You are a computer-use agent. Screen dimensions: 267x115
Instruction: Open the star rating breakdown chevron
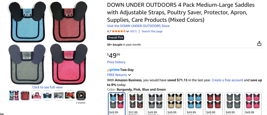click(127, 31)
